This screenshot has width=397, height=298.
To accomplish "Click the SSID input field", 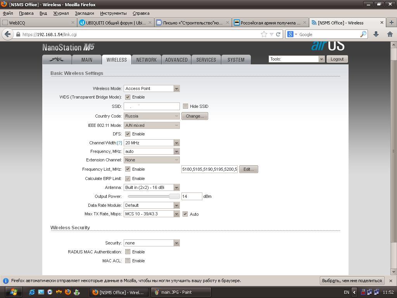I will tap(152, 106).
